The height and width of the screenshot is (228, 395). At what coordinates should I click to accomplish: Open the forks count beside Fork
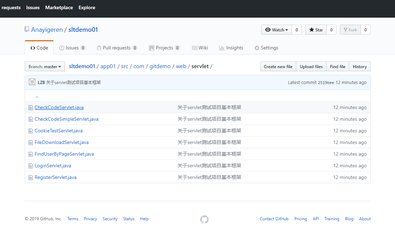click(x=366, y=30)
